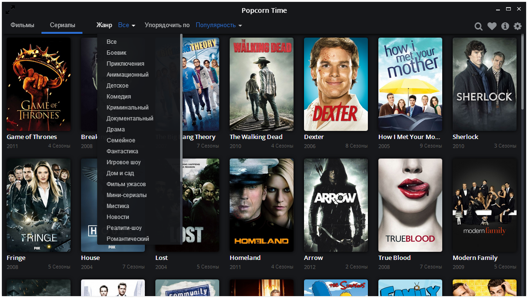Switch to the Фильмы tab

coord(22,25)
